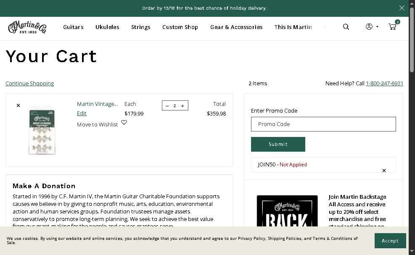This screenshot has width=415, height=255.
Task: Open the user account icon
Action: (x=369, y=26)
